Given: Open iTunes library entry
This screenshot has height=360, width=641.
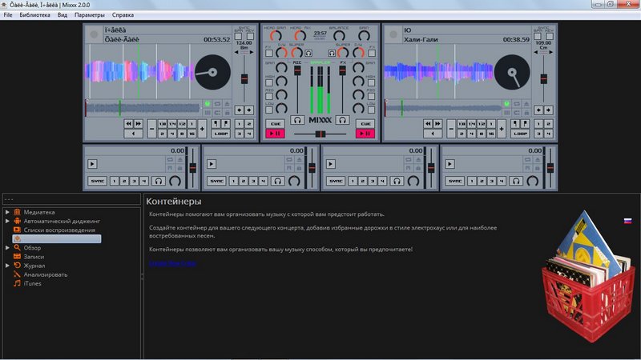Looking at the screenshot, I should coord(32,284).
